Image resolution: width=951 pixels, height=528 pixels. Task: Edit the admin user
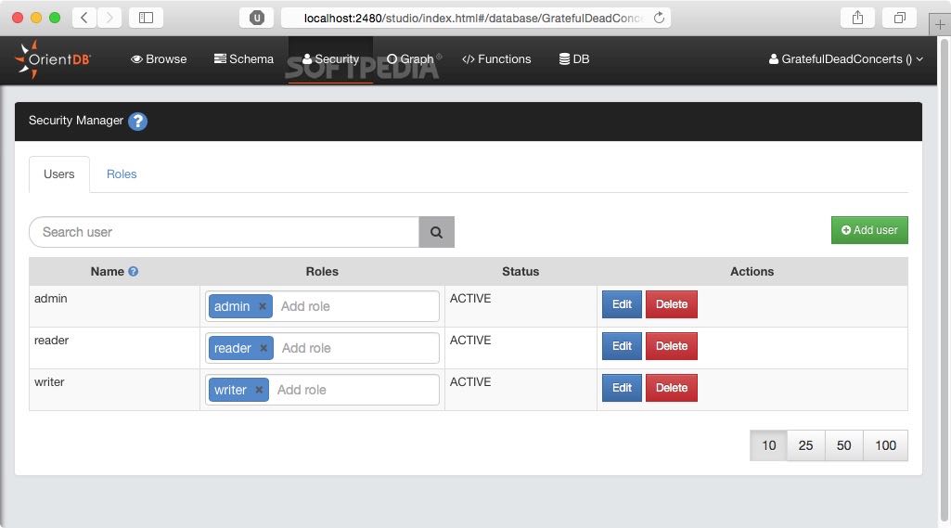tap(622, 304)
